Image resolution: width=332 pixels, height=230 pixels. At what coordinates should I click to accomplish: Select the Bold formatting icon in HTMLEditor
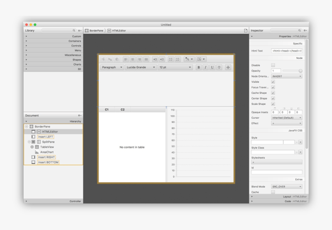[198, 67]
